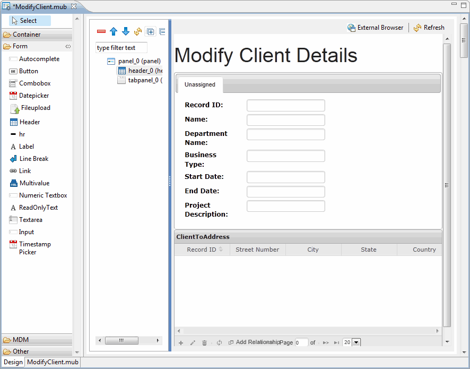
Task: Select the Textarea palette item
Action: [26, 220]
